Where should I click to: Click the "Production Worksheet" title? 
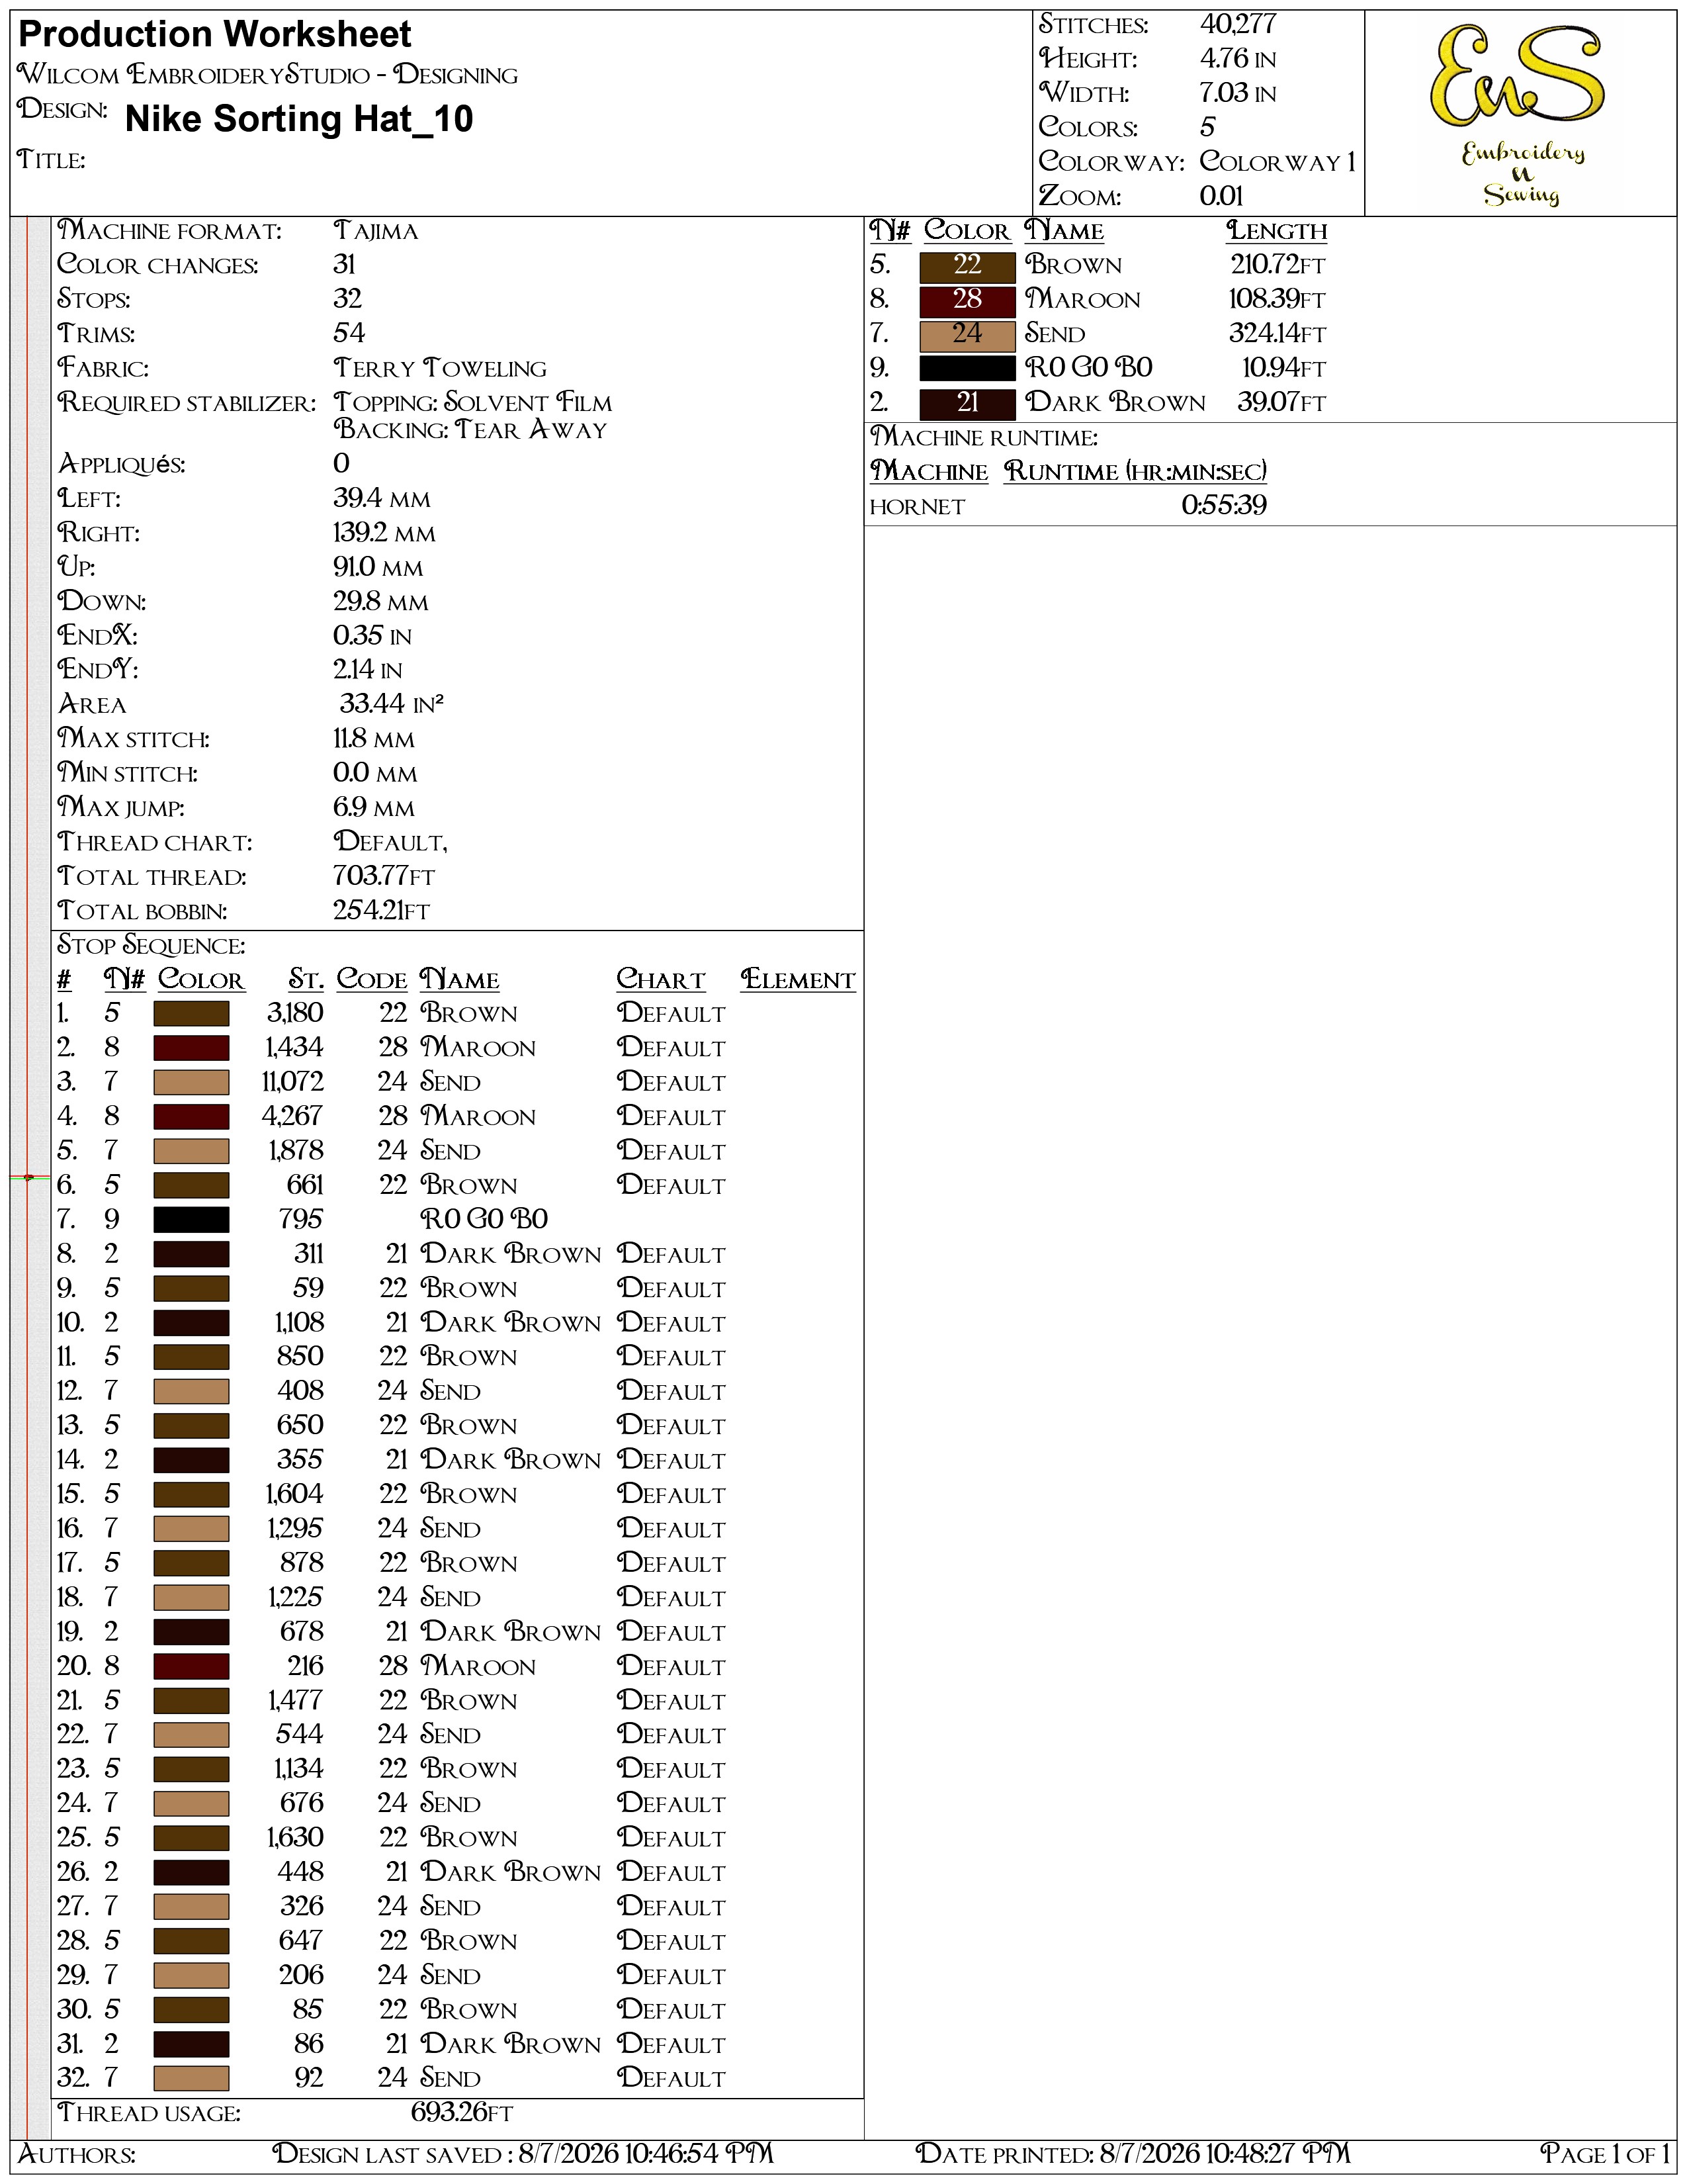[215, 35]
